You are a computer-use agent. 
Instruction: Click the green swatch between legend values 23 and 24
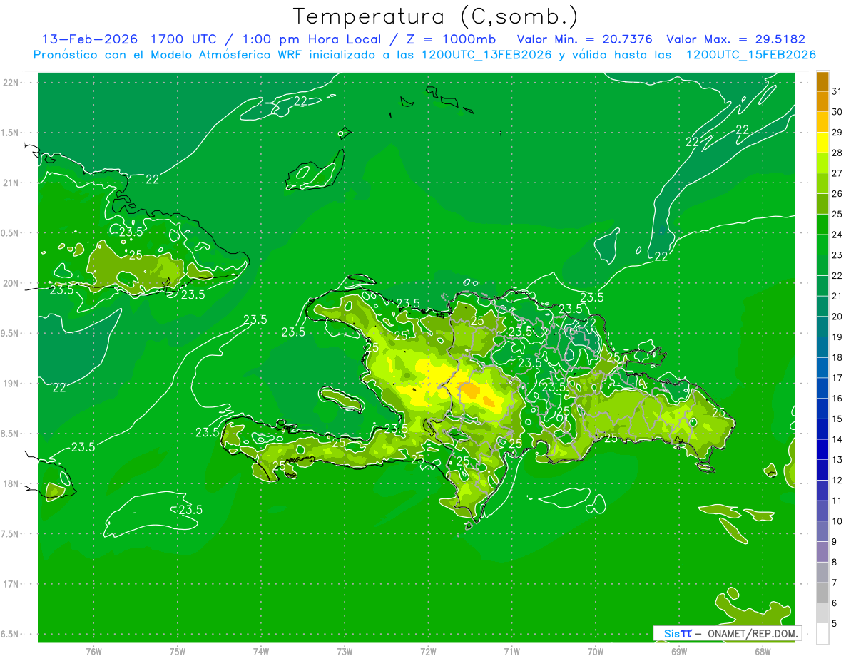pyautogui.click(x=822, y=245)
